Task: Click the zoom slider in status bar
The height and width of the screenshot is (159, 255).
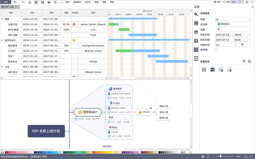Action: (220, 156)
